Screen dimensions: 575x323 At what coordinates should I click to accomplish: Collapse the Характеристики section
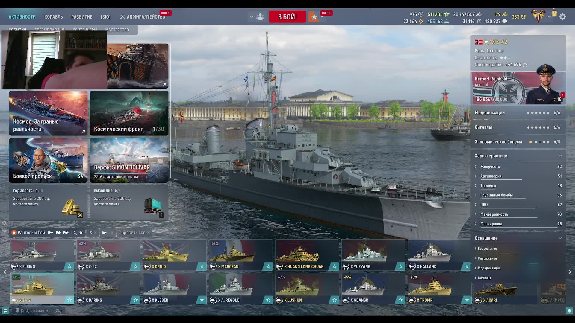[560, 156]
